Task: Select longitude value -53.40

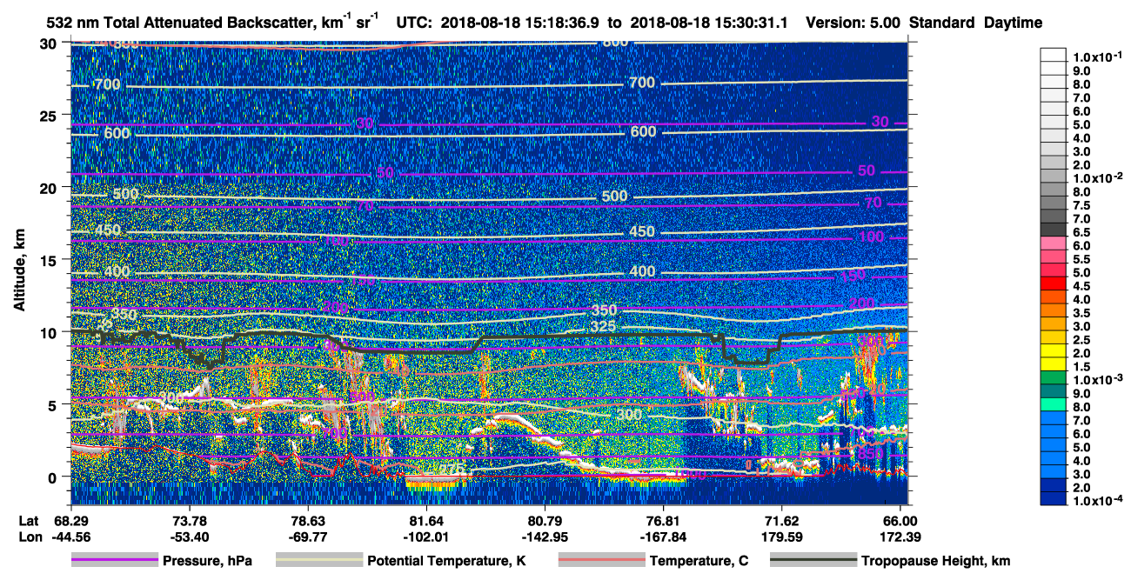Action: pyautogui.click(x=189, y=537)
